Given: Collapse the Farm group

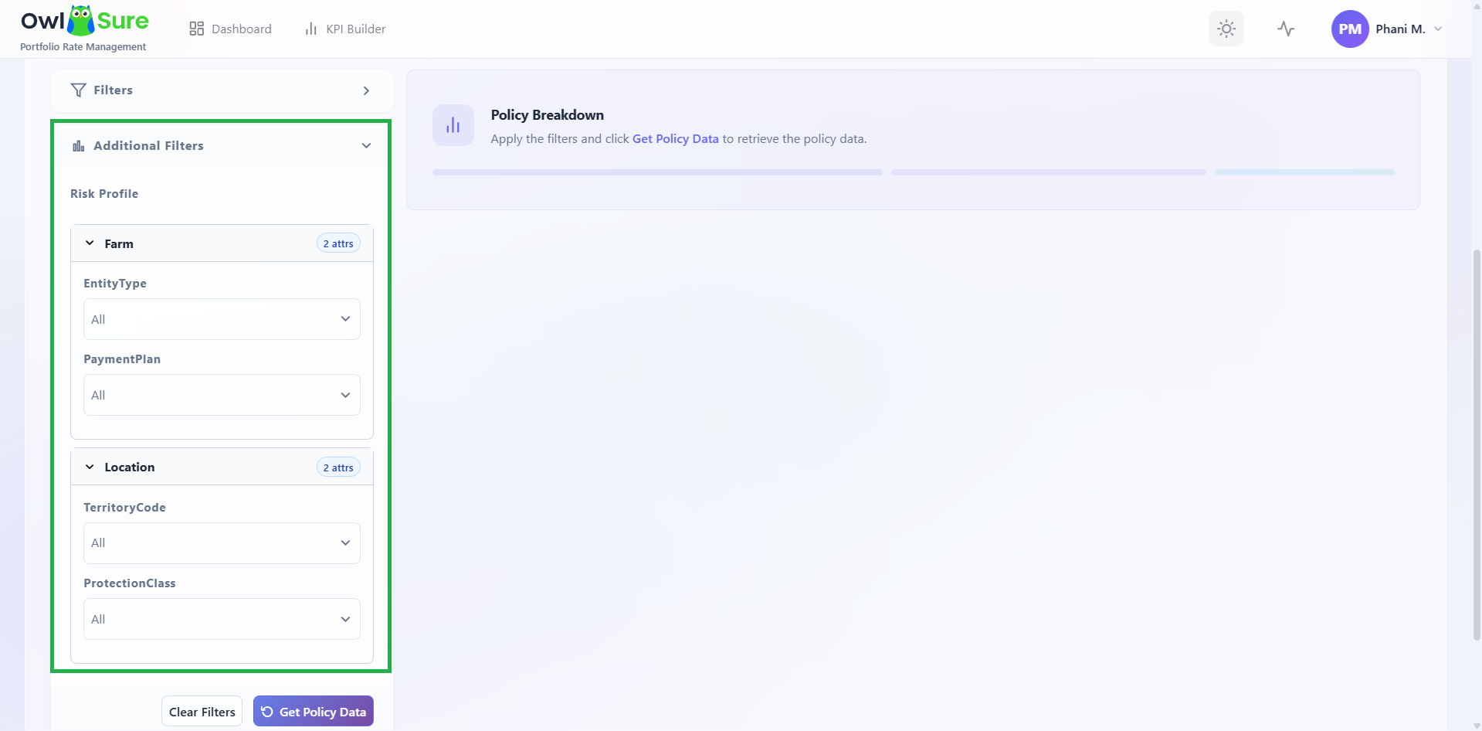Looking at the screenshot, I should click(x=90, y=243).
